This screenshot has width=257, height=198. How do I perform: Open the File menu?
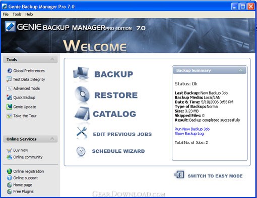6,14
